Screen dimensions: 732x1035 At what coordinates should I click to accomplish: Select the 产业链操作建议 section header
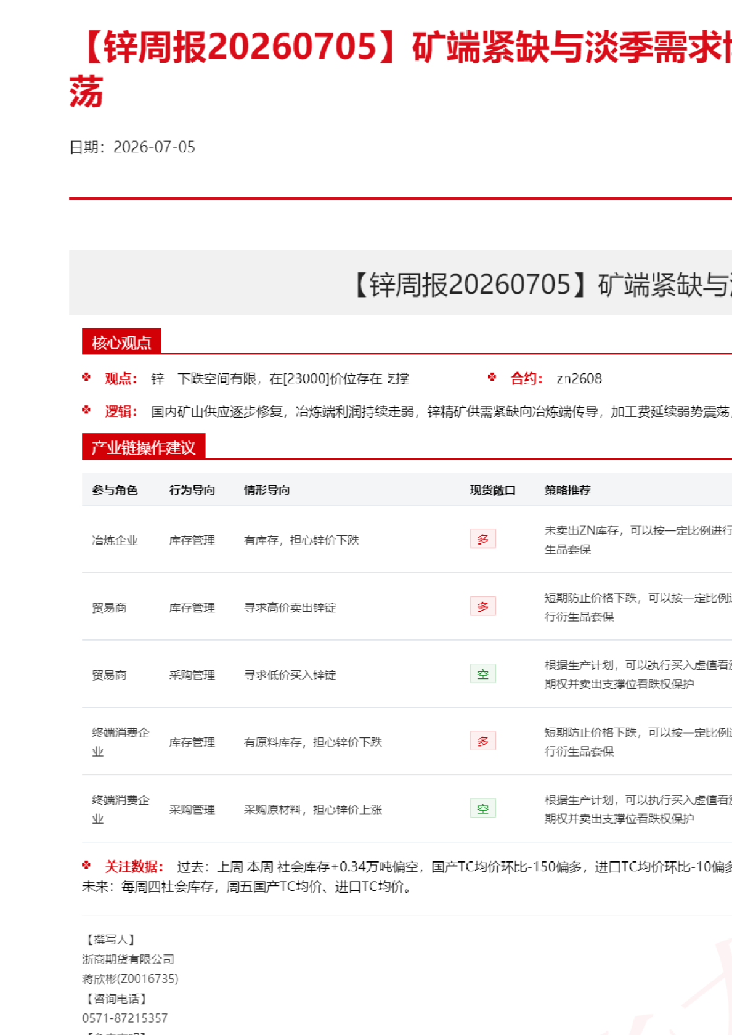click(144, 447)
